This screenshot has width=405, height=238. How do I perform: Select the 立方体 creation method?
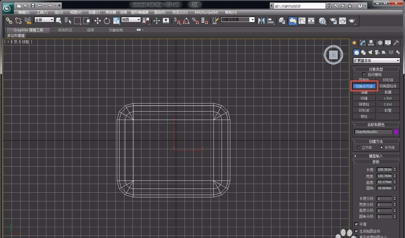tap(358, 148)
